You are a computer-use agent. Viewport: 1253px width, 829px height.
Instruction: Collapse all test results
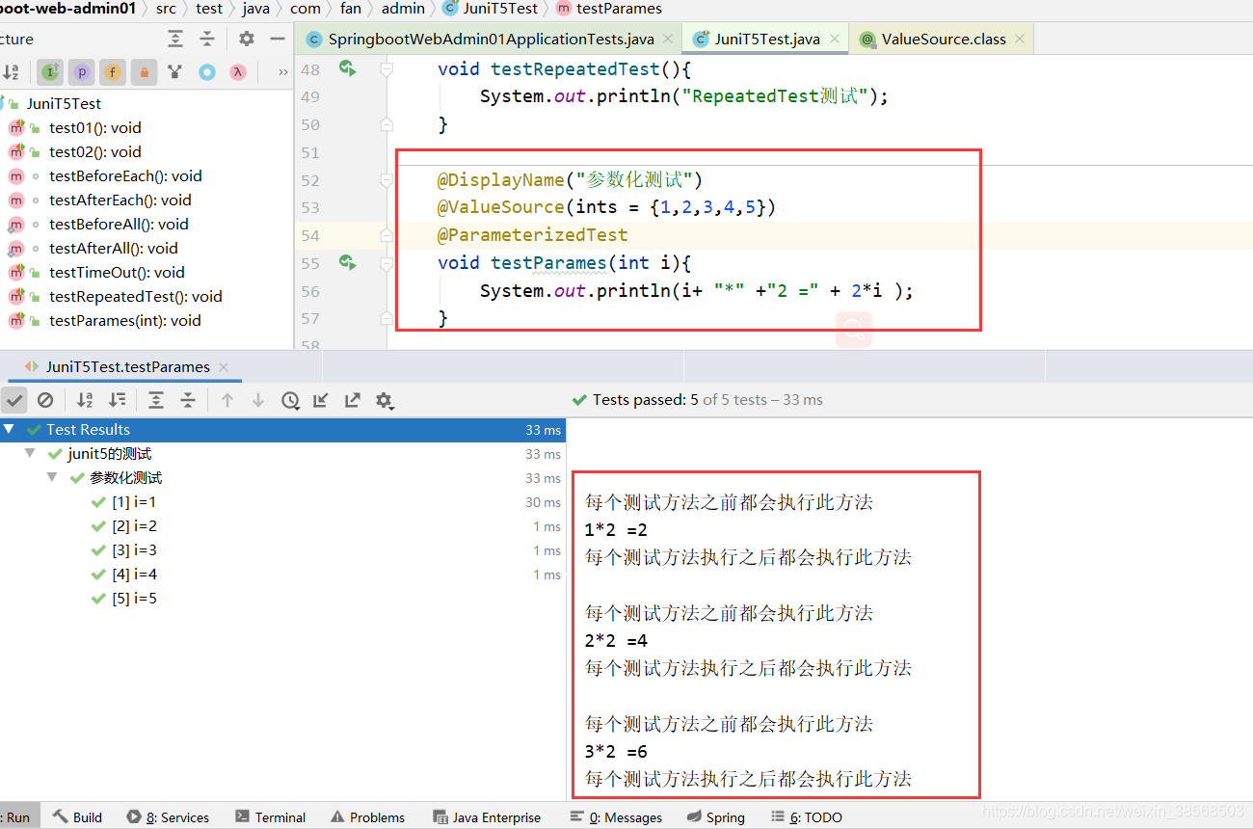click(188, 400)
